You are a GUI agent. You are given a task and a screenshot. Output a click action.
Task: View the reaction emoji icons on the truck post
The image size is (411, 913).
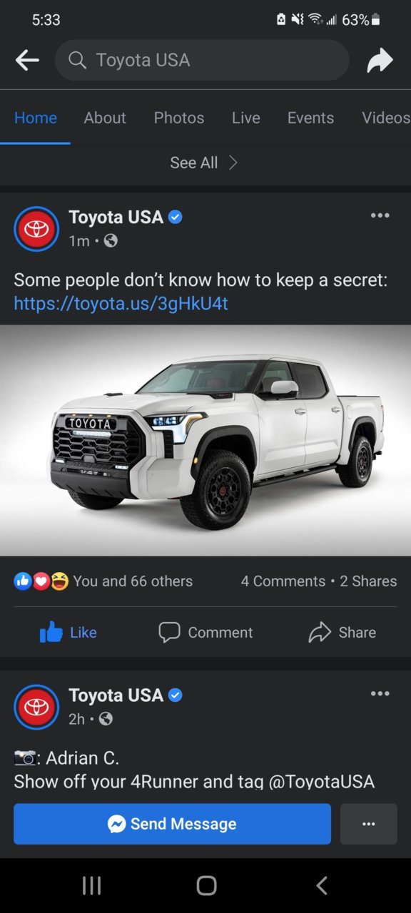[41, 581]
